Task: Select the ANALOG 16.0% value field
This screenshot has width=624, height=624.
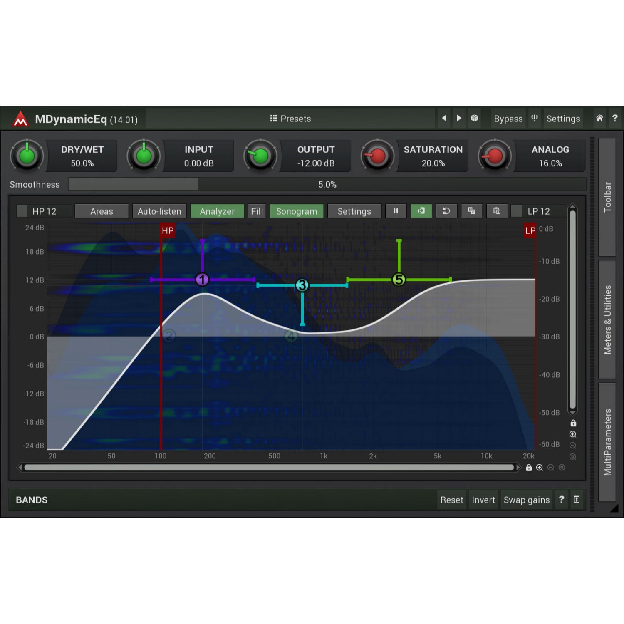Action: coord(550,163)
